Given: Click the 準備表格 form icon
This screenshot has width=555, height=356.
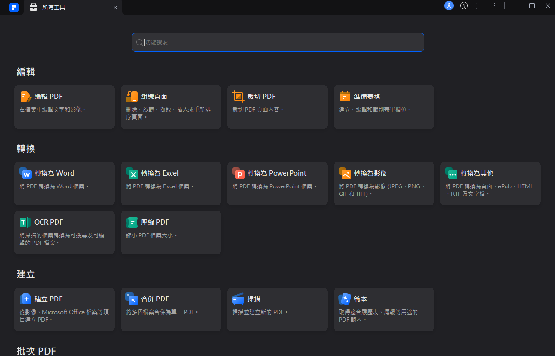Looking at the screenshot, I should [345, 97].
